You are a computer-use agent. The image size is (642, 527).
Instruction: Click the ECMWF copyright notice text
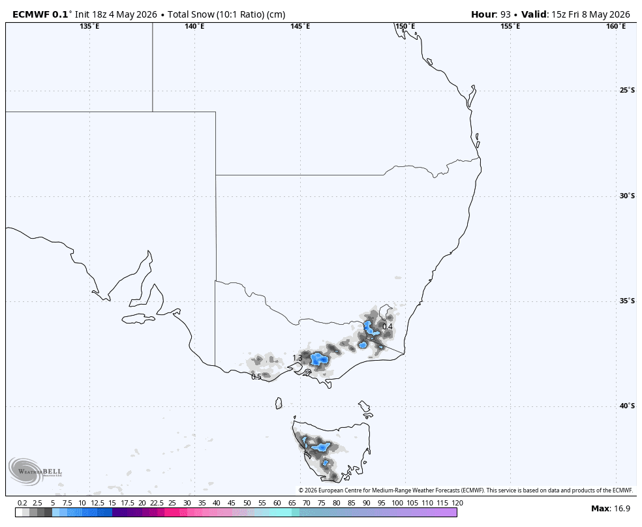pyautogui.click(x=466, y=490)
